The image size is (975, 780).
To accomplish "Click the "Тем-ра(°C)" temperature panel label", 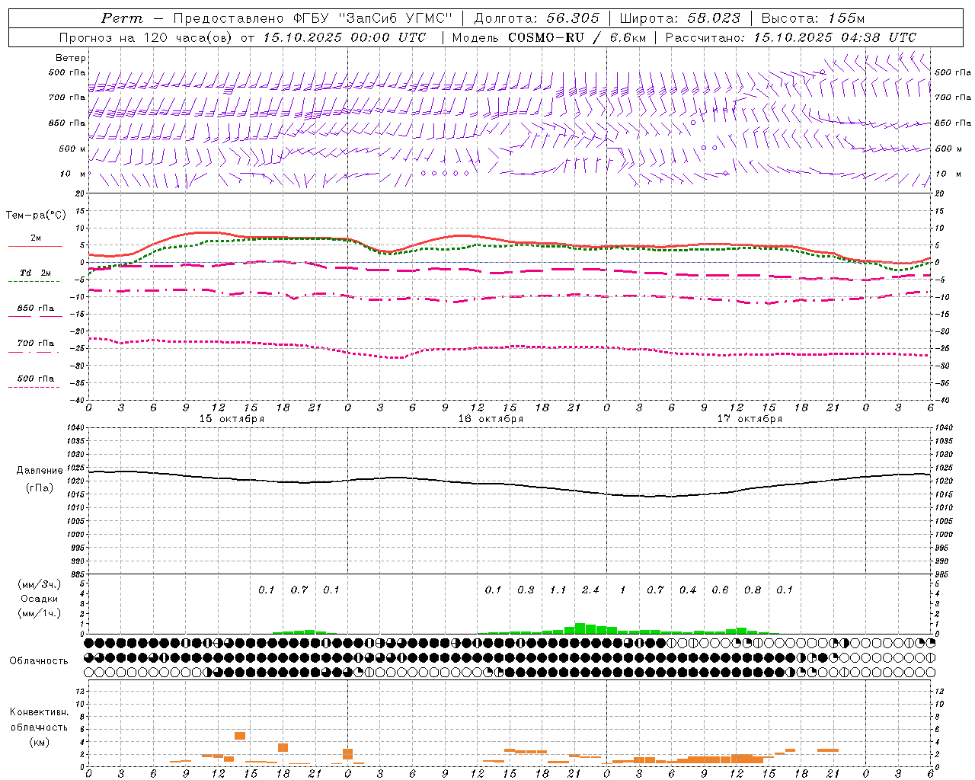I will coord(36,216).
